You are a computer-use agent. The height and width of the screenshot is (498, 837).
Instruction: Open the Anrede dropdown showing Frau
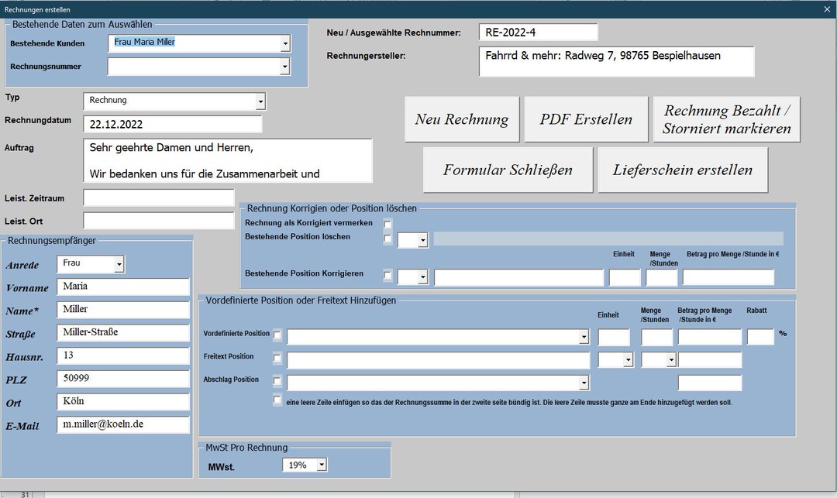pyautogui.click(x=119, y=263)
